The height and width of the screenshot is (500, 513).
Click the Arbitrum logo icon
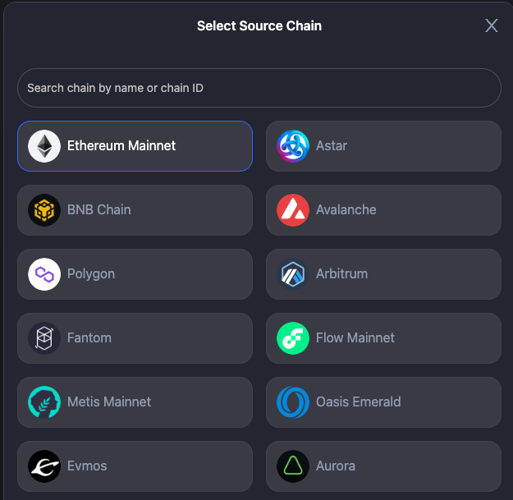click(293, 274)
